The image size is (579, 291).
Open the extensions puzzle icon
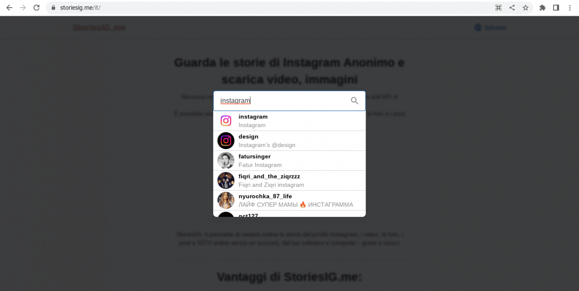542,8
